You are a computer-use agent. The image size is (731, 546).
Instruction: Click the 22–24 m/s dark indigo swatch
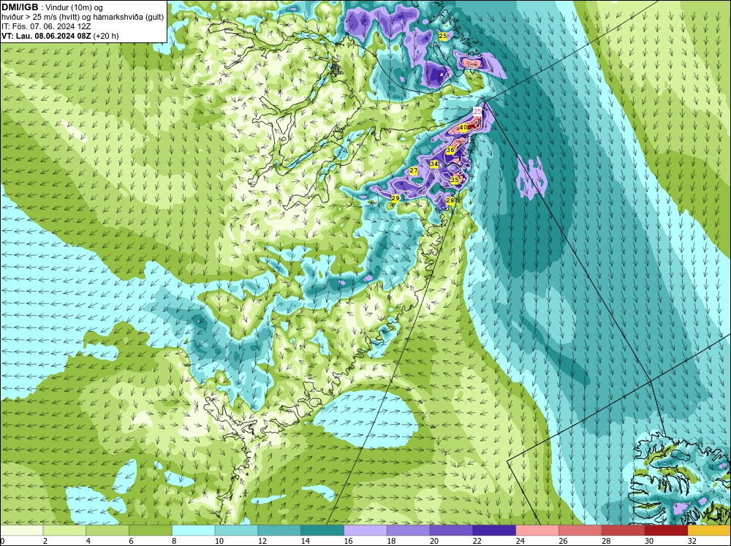pos(494,530)
